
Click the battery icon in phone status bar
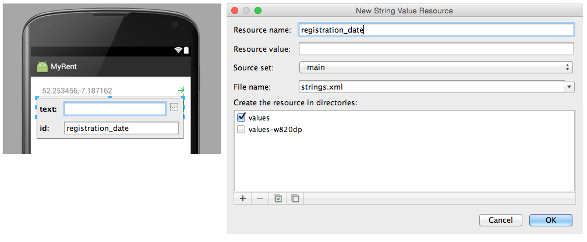[186, 51]
